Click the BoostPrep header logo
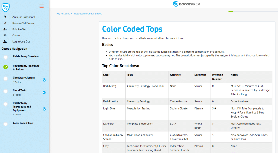This screenshot has height=153, width=278. pyautogui.click(x=187, y=4)
